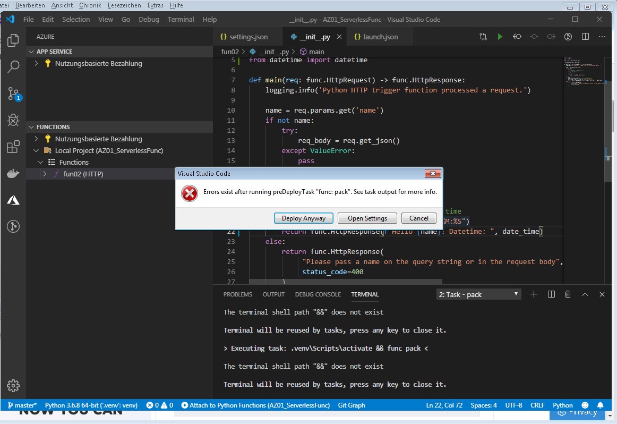
Task: Open the Extensions view in activity bar
Action: click(x=13, y=147)
